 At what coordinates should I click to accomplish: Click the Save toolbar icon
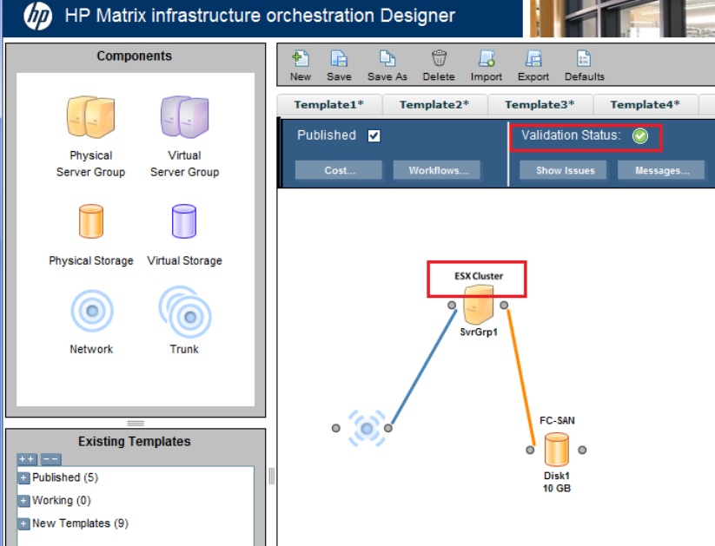point(339,59)
